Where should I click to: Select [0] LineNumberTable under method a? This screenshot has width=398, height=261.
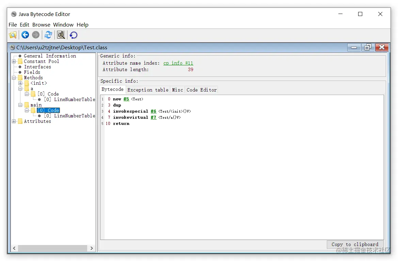69,99
